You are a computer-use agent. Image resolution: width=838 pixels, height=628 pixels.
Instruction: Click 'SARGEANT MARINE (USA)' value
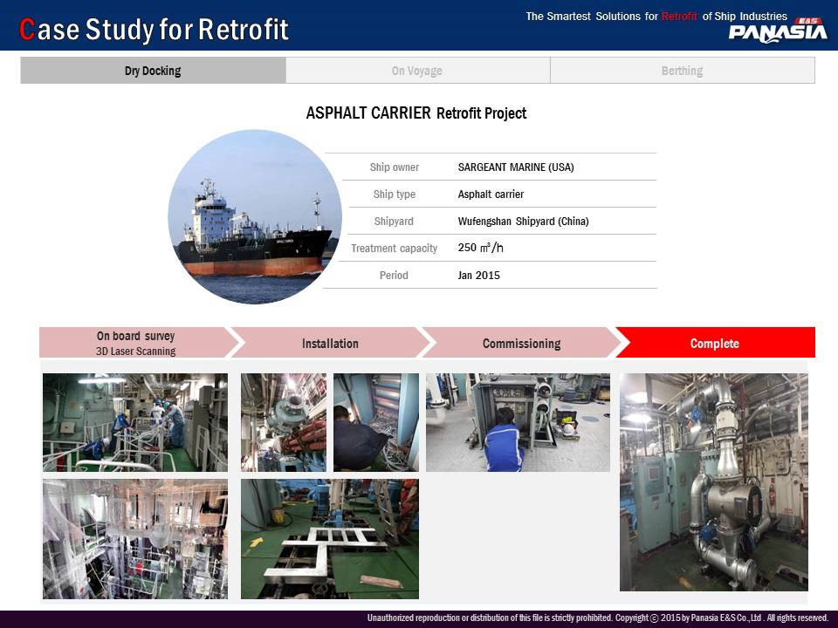click(516, 167)
